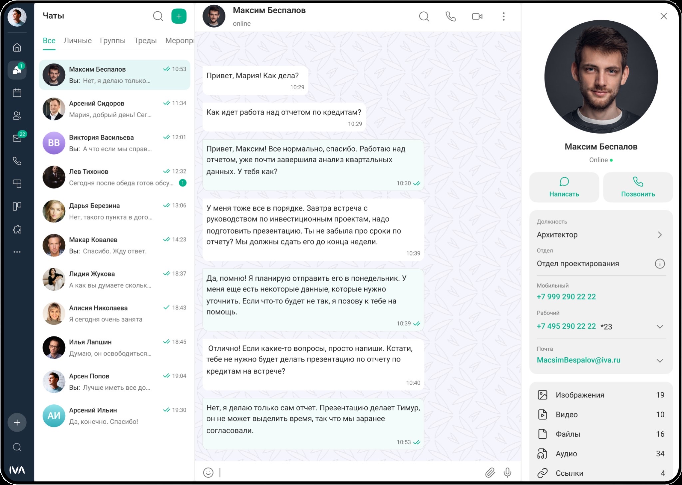
Task: Expand the work phone number dropdown
Action: click(x=660, y=326)
